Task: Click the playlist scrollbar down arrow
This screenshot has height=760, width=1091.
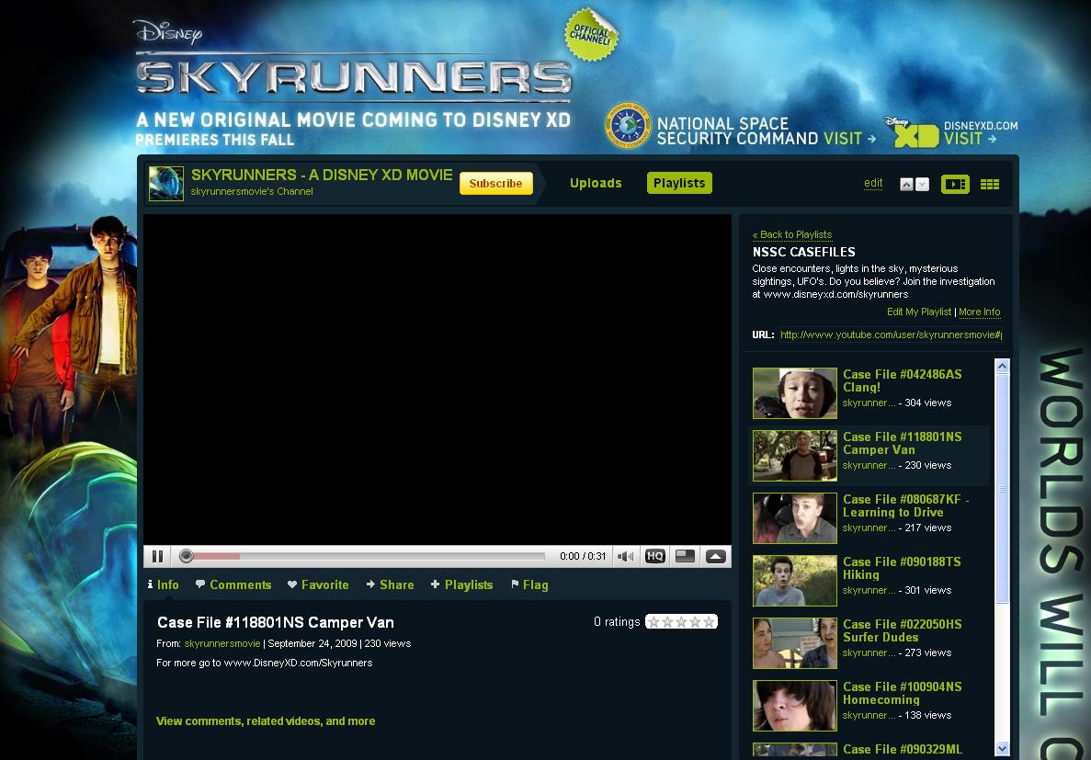Action: coord(1002,749)
